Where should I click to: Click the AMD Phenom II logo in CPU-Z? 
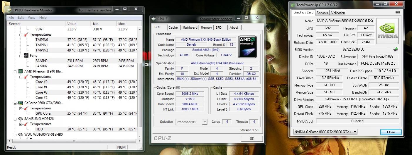coord(247,46)
